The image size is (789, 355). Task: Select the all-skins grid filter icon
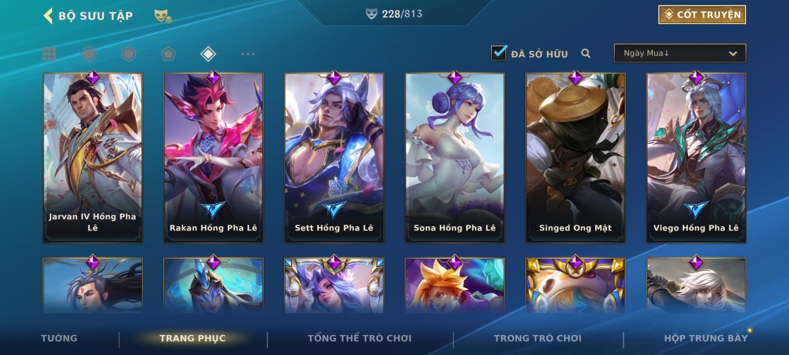(x=49, y=54)
